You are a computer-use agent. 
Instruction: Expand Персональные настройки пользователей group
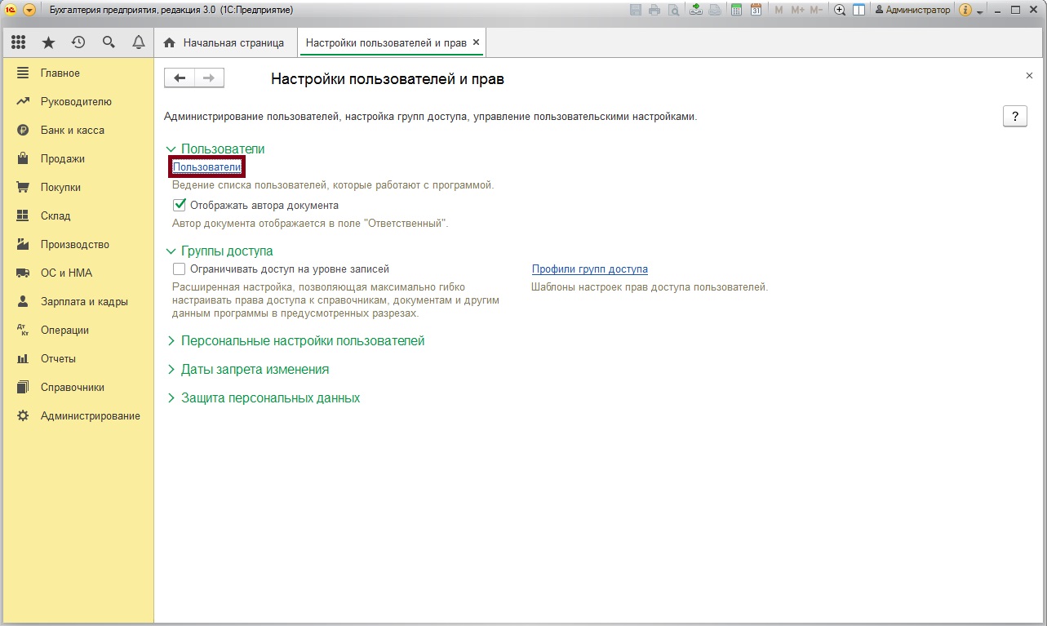295,340
